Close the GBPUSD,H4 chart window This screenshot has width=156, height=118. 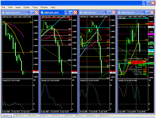(x=152, y=13)
